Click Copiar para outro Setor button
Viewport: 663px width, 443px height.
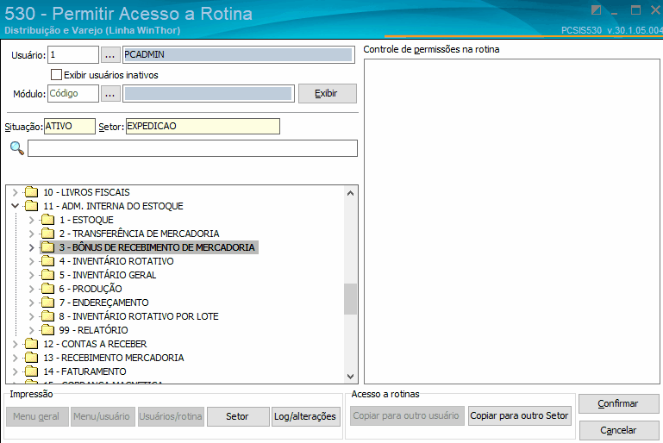[x=520, y=415]
